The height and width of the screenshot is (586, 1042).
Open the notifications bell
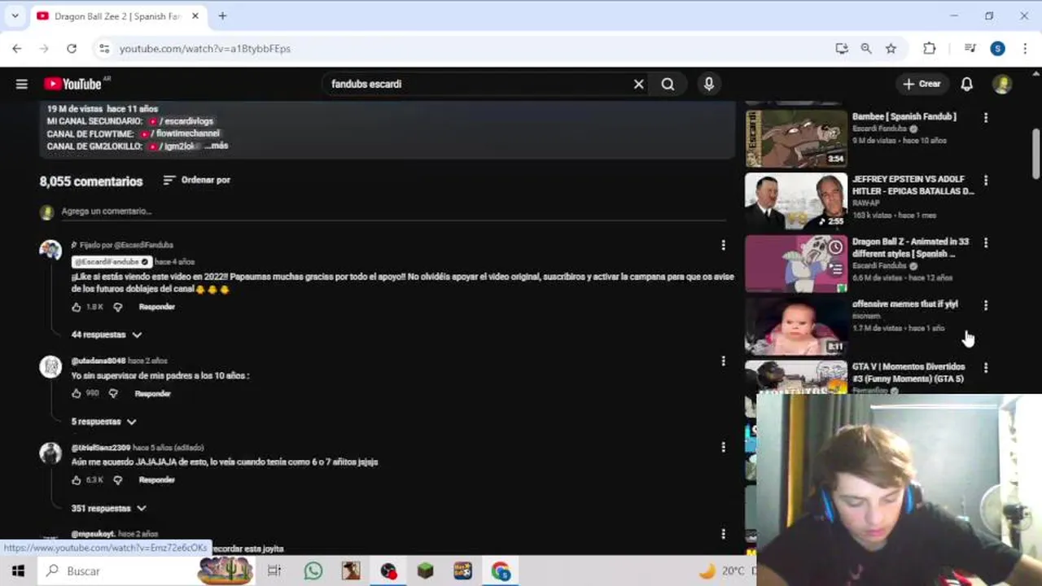(x=967, y=84)
